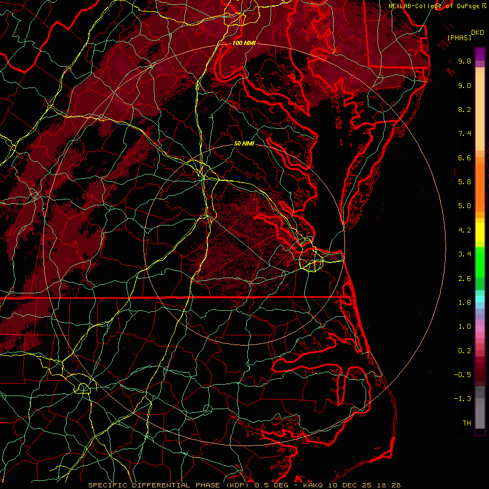Select the 2.6 value on the legend
The width and height of the screenshot is (489, 489).
465,279
